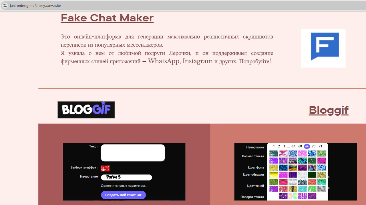This screenshot has width=366, height=205.
Task: Go to page 70 of effects
Action: 314,146
